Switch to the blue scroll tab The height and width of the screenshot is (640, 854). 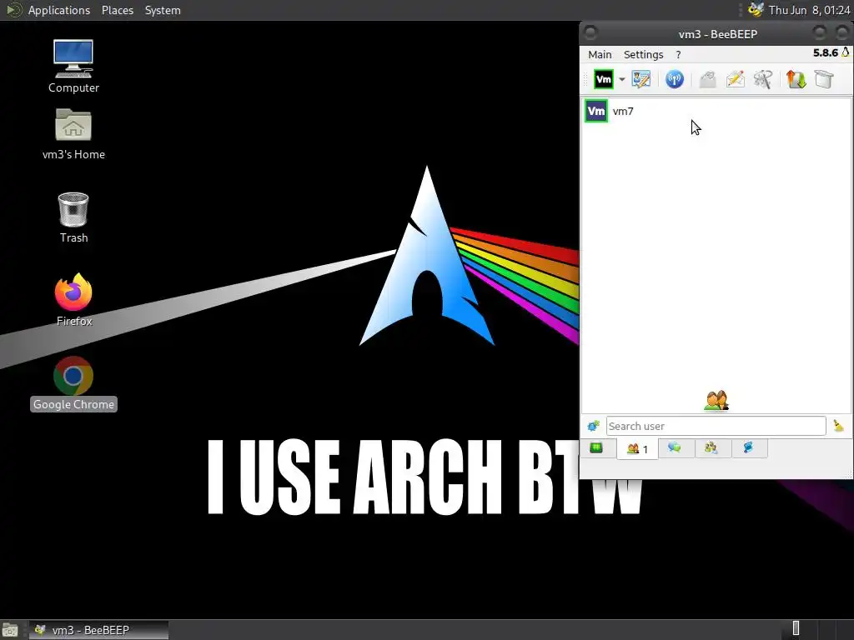(748, 447)
